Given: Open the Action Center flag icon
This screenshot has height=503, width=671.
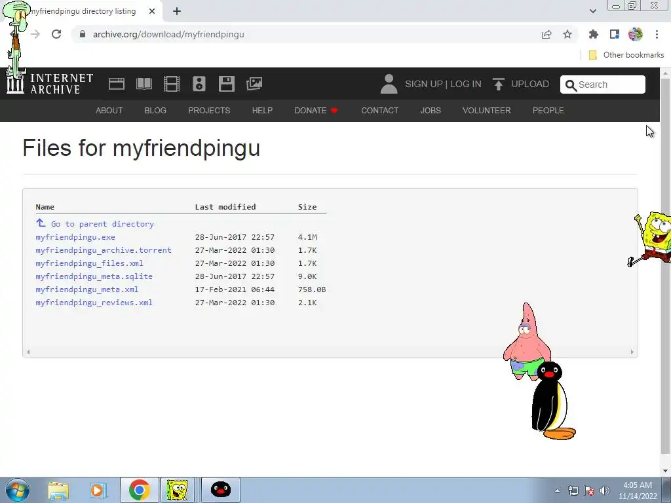Looking at the screenshot, I should (x=589, y=491).
